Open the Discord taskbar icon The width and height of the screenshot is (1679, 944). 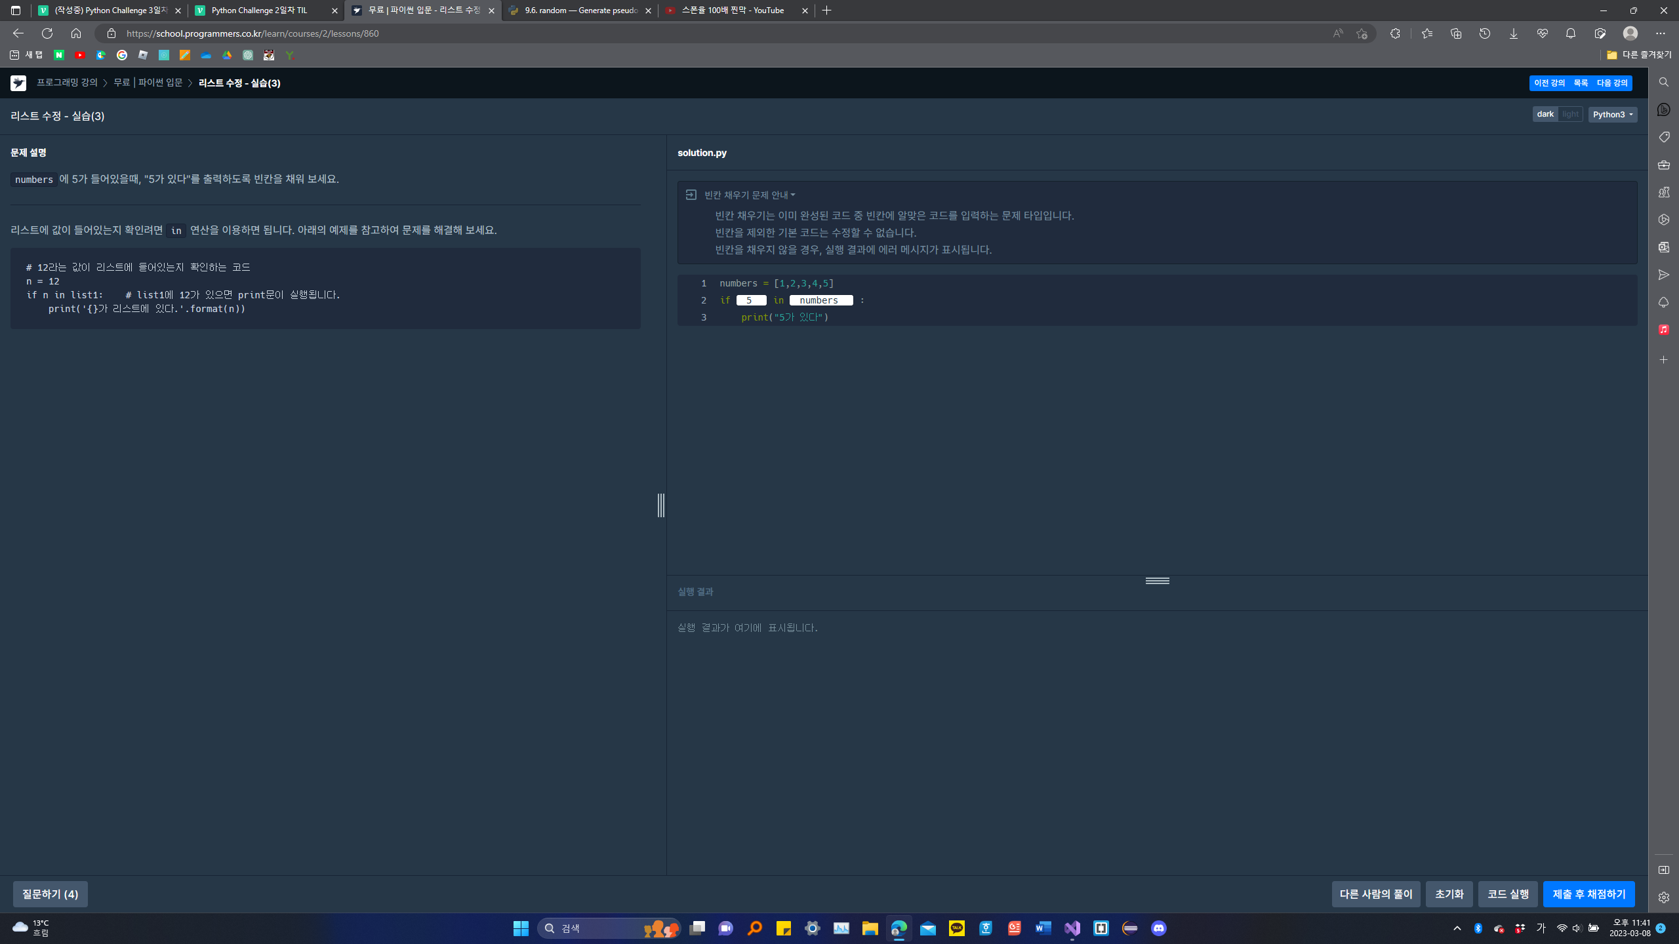coord(1158,928)
